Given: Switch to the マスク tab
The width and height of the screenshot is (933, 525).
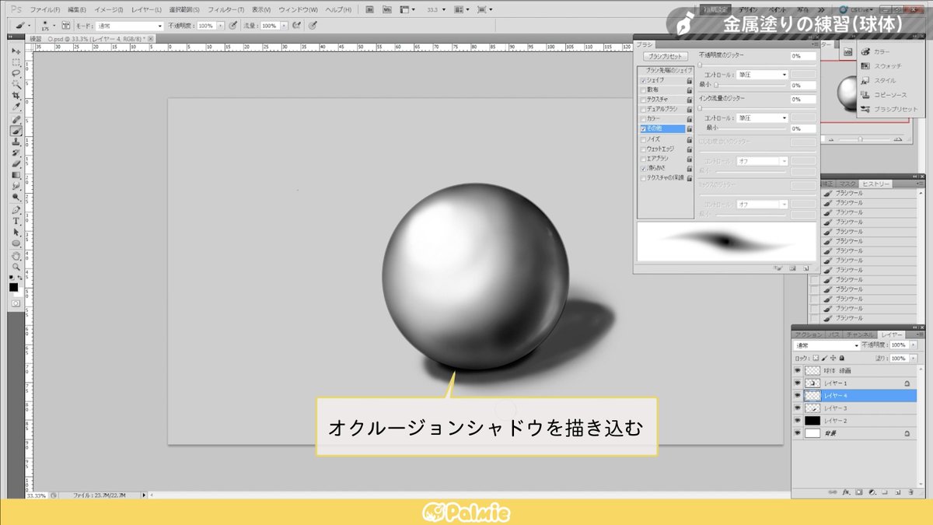Looking at the screenshot, I should point(847,184).
